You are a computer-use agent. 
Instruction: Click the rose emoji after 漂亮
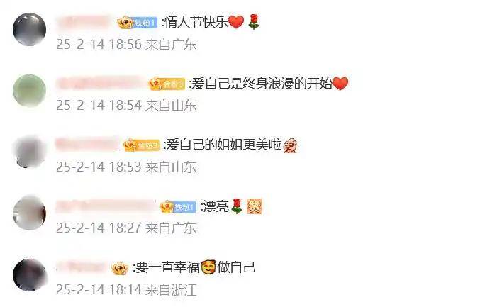[x=237, y=206]
